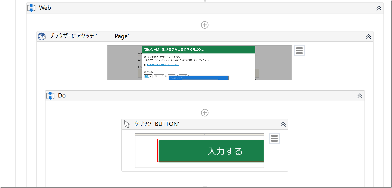This screenshot has height=188, width=392.
Task: Open the browser screenshot thumbnail
Action: click(199, 63)
